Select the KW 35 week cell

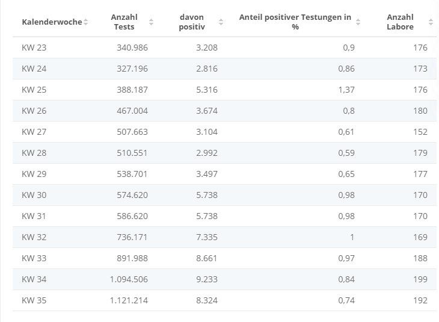tap(34, 300)
